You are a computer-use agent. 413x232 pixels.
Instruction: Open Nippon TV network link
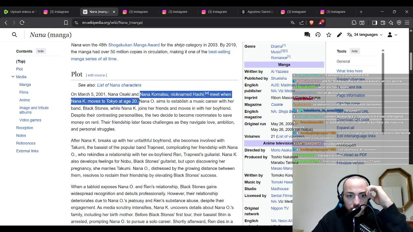coord(280,208)
